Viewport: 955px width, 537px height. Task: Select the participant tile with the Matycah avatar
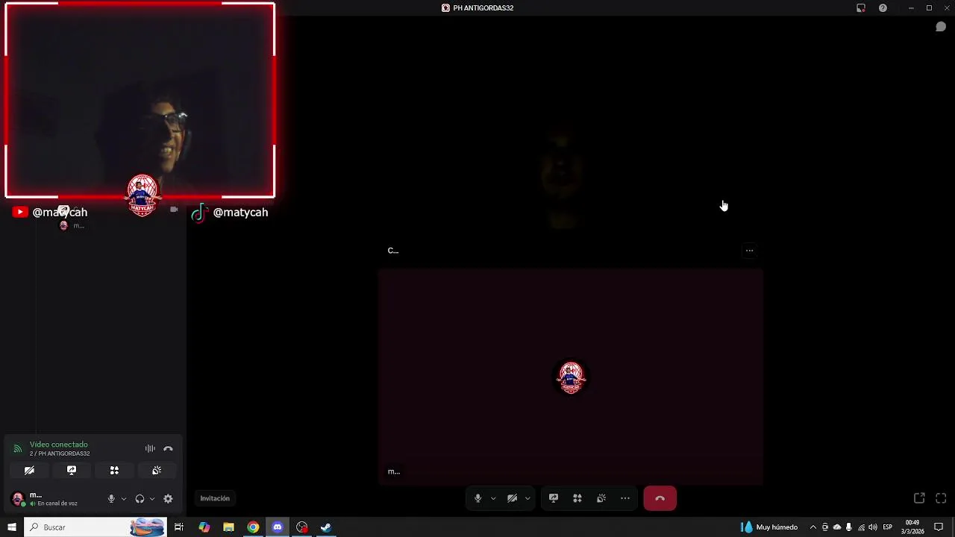(x=571, y=377)
